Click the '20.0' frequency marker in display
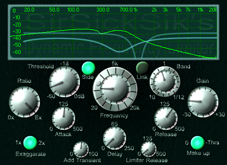This screenshot has height=165, width=227. click(29, 10)
